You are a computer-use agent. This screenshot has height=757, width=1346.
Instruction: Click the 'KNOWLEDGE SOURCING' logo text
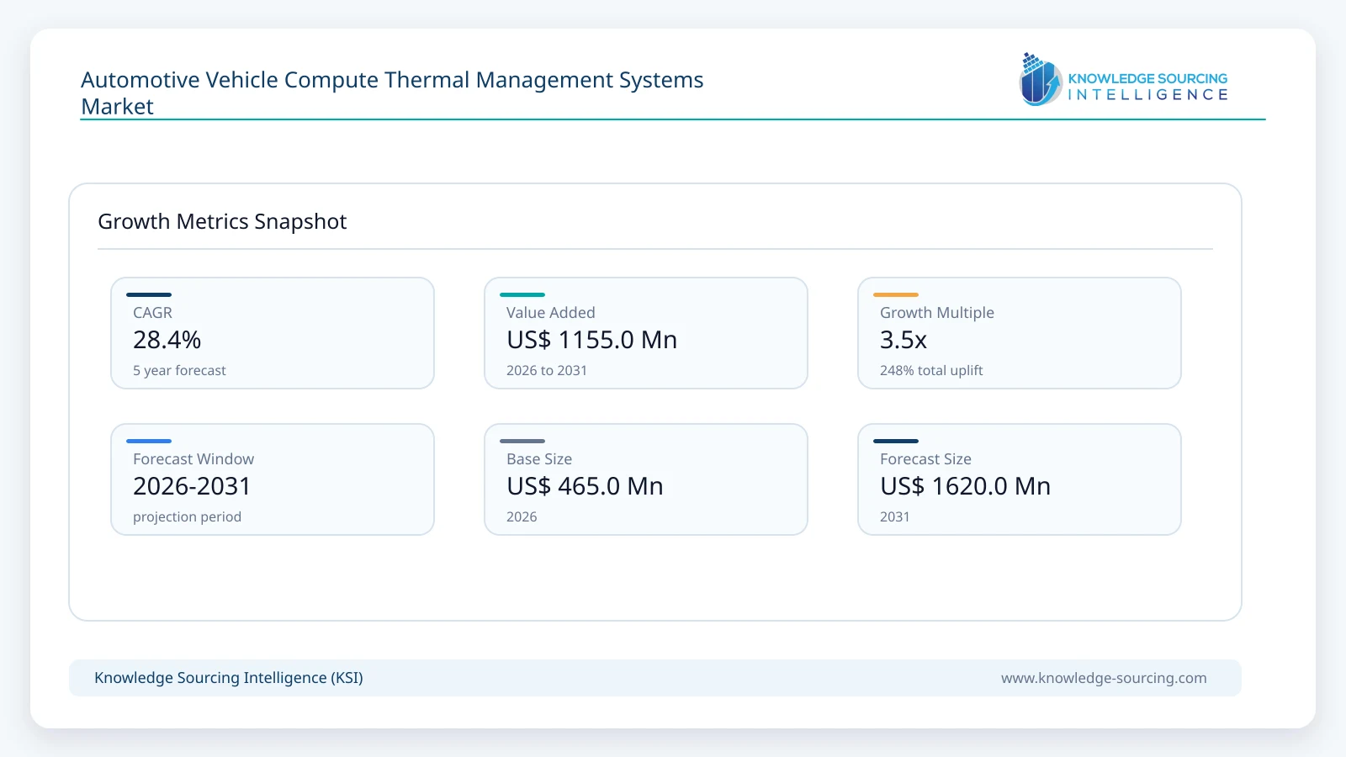click(x=1147, y=78)
